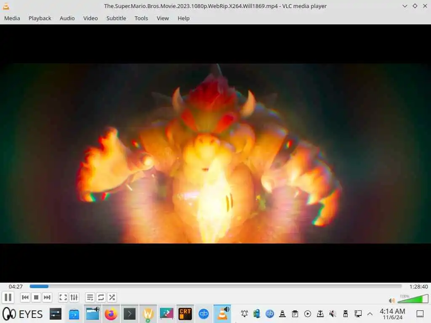The image size is (431, 323).
Task: Open the Tools menu
Action: (x=141, y=18)
